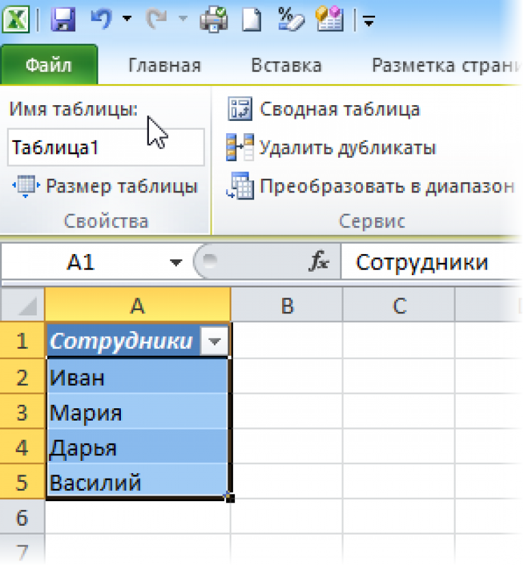Image resolution: width=524 pixels, height=566 pixels.
Task: Click the Redo arrow icon
Action: (156, 18)
